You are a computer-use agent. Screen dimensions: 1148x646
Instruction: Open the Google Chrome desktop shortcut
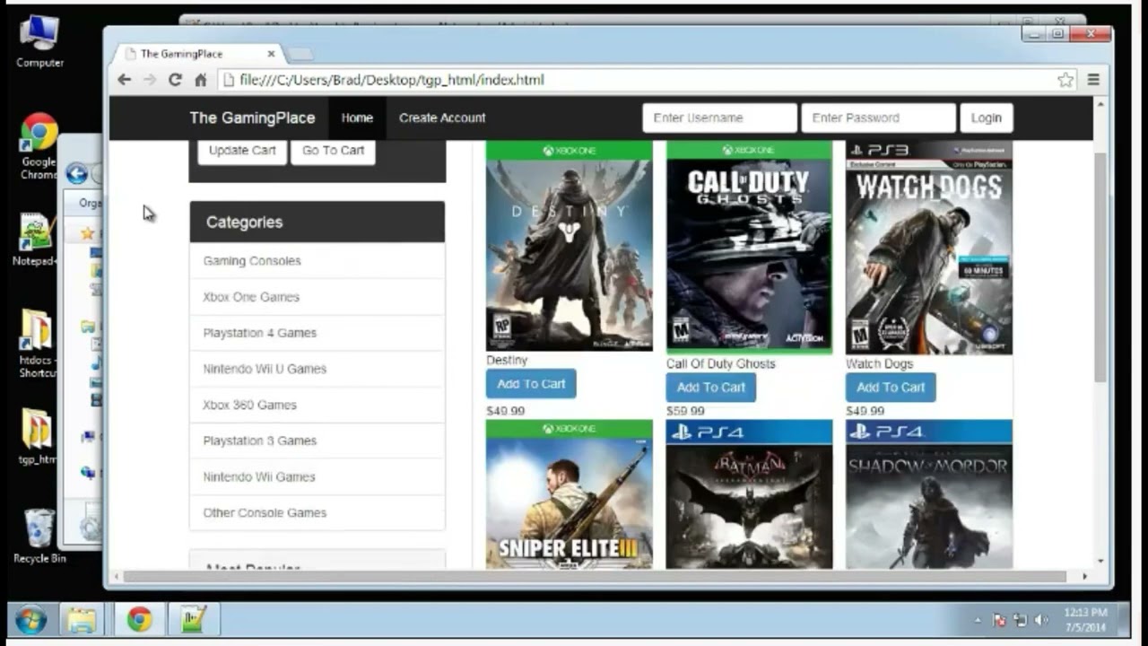pos(39,145)
